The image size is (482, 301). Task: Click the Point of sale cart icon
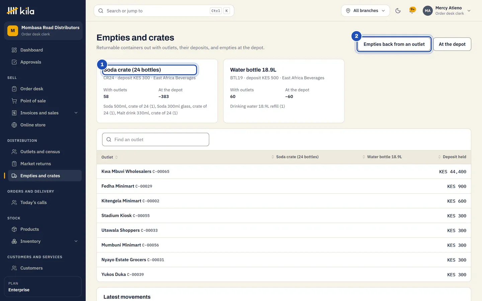[x=14, y=101]
